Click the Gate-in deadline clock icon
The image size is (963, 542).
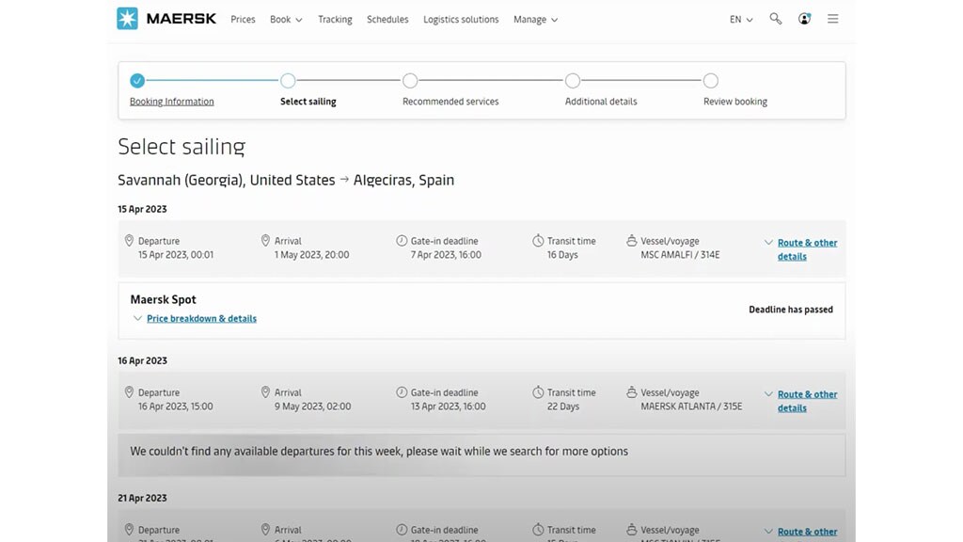click(403, 240)
